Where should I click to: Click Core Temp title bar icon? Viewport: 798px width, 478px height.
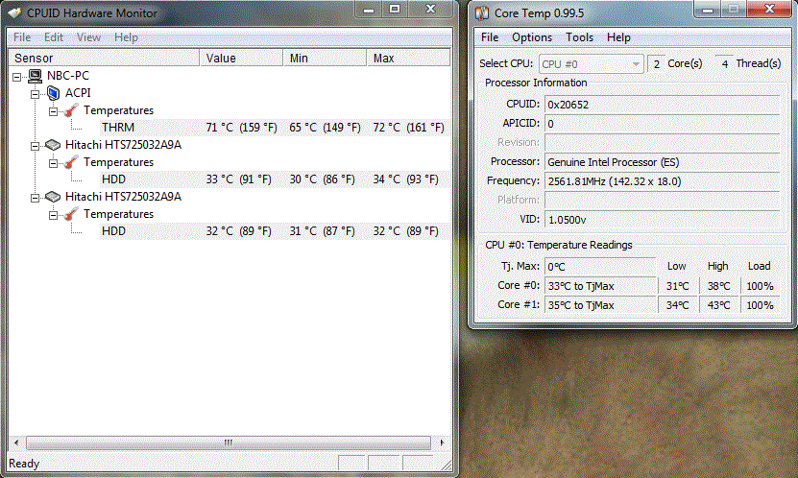coord(481,13)
